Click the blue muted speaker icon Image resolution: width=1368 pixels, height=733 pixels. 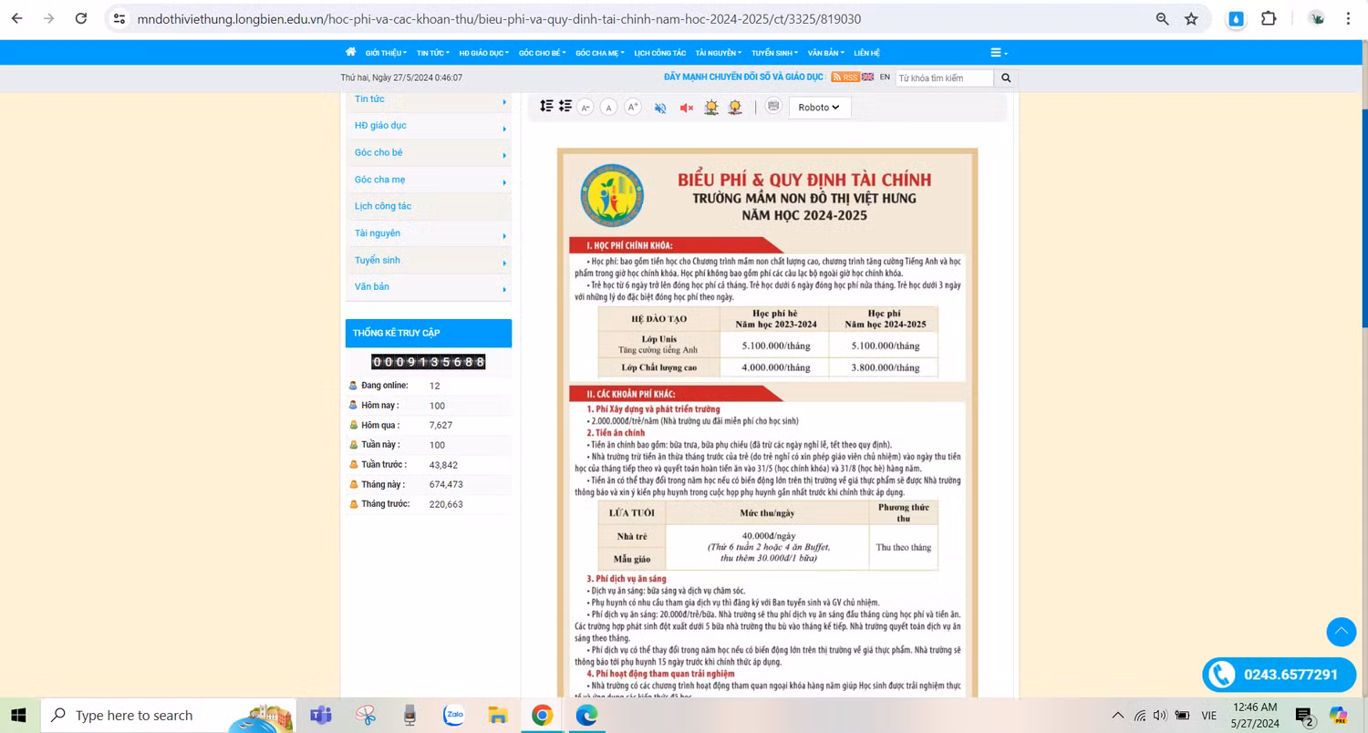(x=660, y=108)
